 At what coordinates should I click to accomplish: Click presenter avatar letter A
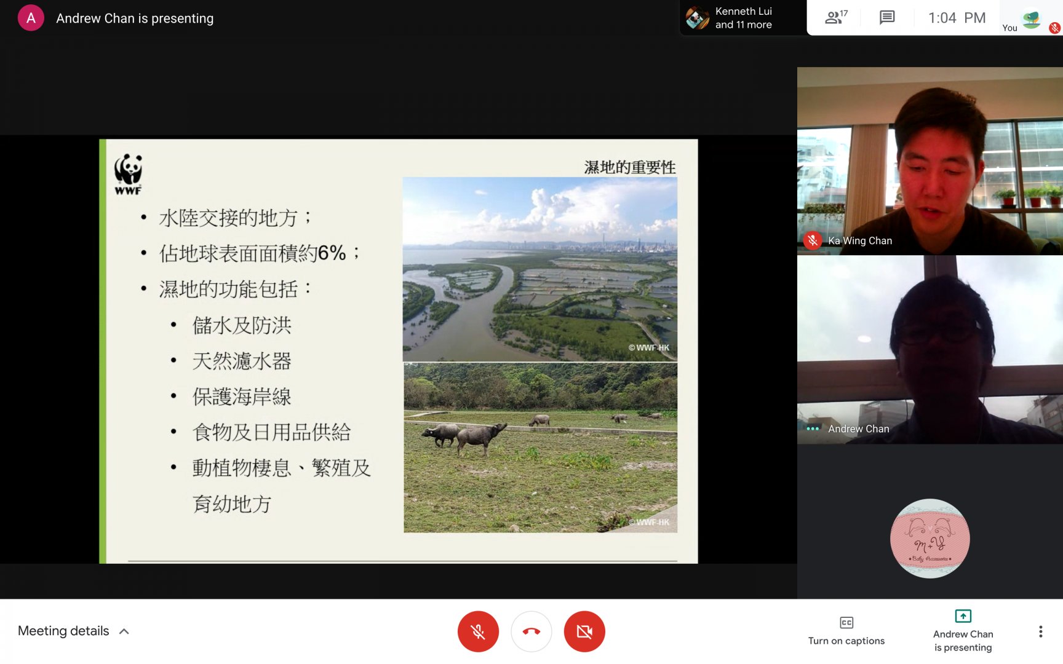point(31,18)
